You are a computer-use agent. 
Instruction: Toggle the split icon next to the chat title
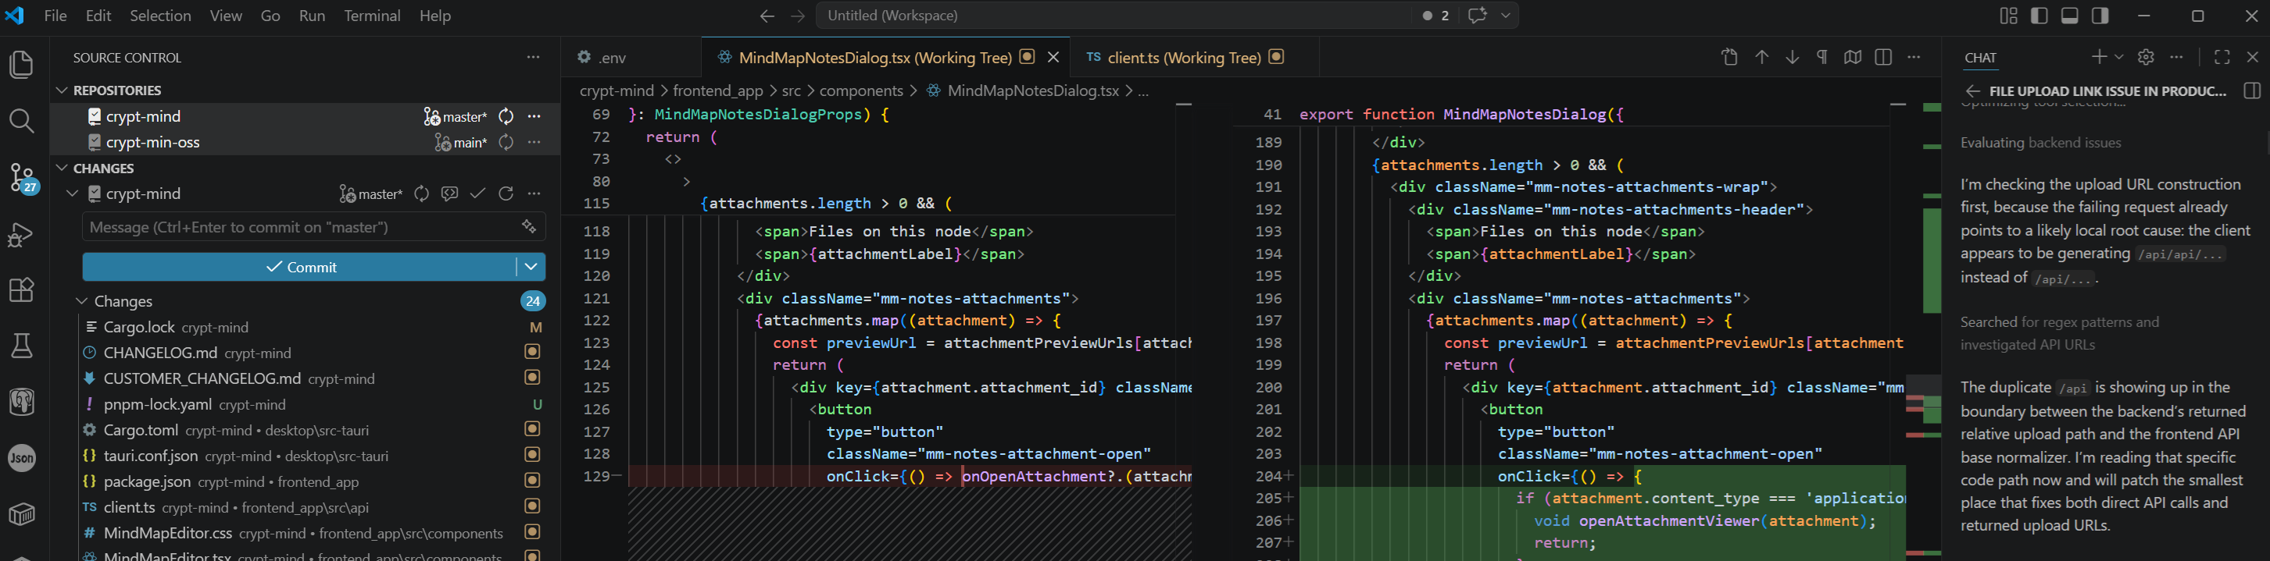click(2251, 91)
